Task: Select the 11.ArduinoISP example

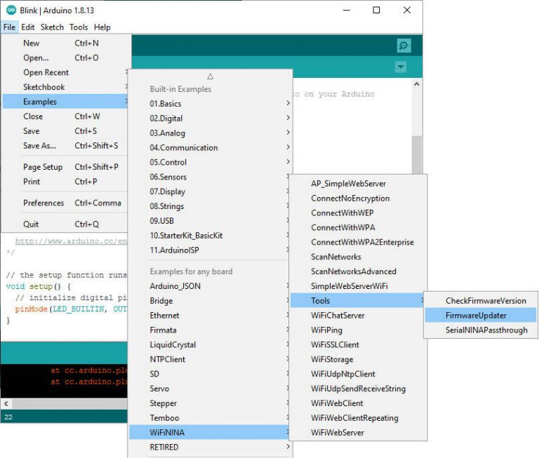Action: [210, 250]
